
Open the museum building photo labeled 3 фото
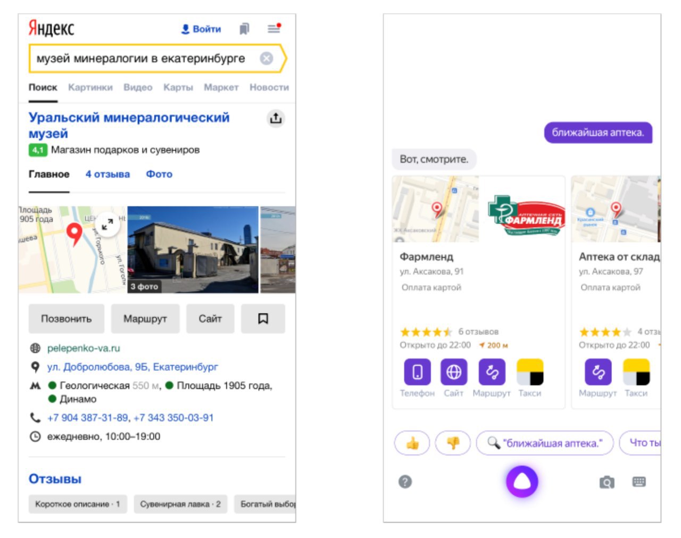[x=193, y=250]
